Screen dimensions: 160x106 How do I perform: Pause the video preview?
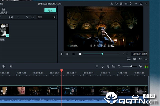74,54
